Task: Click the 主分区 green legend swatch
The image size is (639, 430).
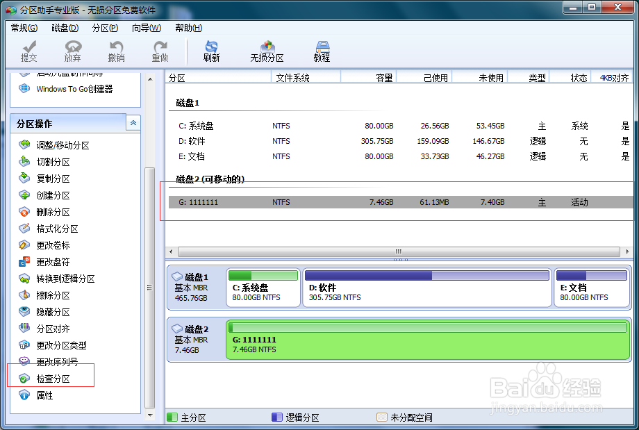Action: click(x=172, y=417)
